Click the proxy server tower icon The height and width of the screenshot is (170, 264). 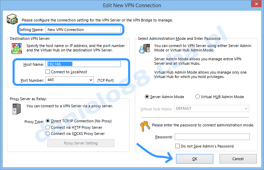[17, 109]
